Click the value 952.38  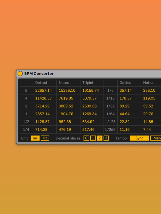[65, 122]
